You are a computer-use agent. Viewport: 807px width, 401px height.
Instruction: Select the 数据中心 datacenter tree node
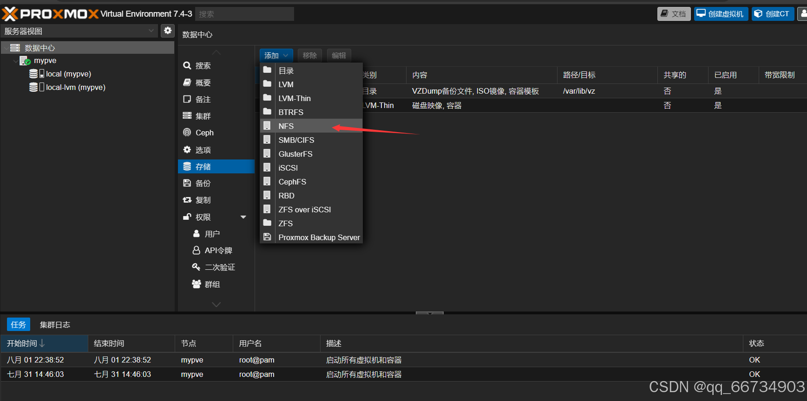(87, 48)
